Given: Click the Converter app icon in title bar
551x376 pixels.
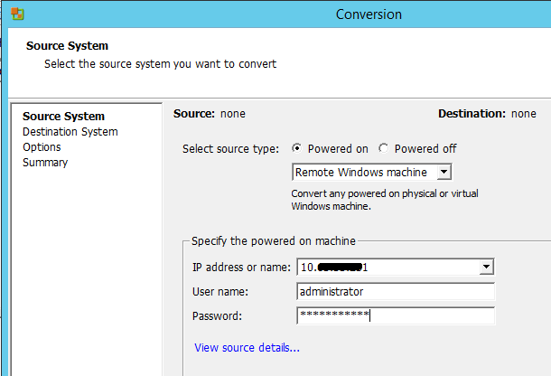Looking at the screenshot, I should pos(17,14).
